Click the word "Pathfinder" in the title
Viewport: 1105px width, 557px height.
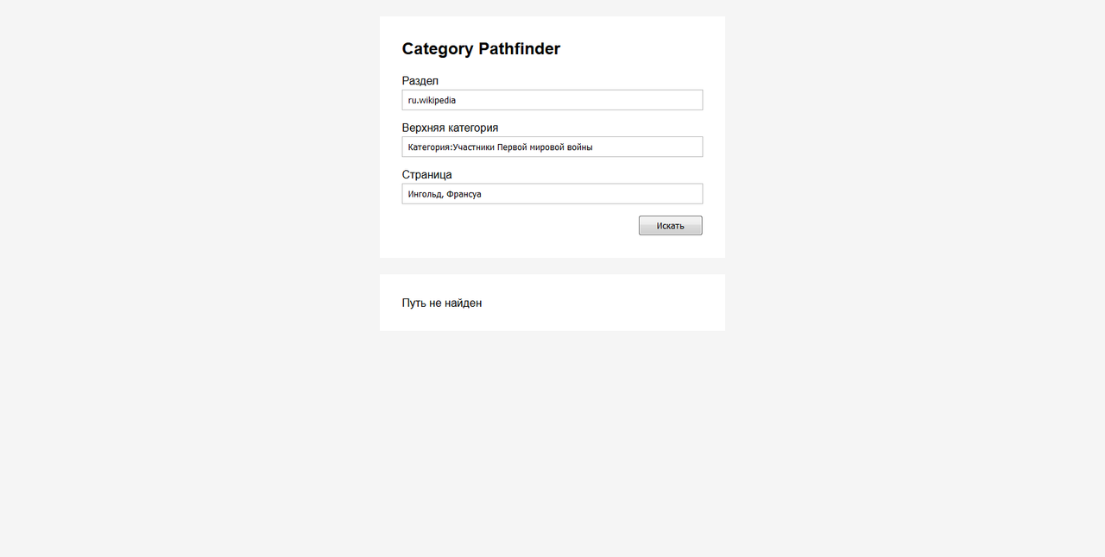coord(519,49)
